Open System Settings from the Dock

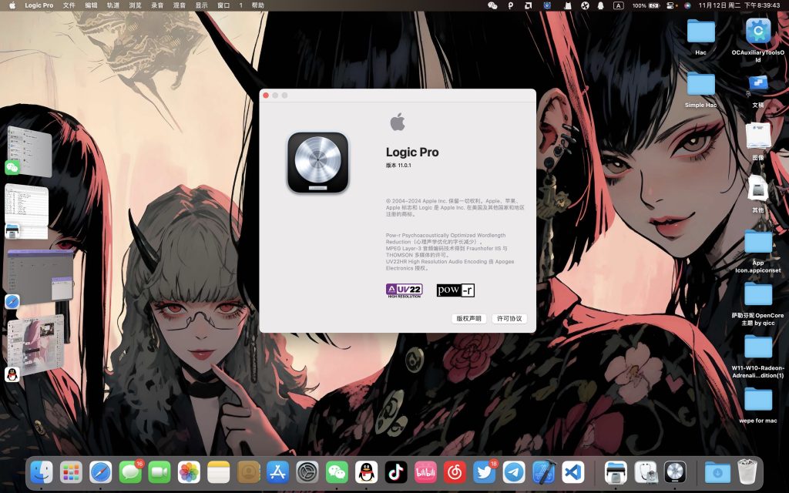point(307,473)
